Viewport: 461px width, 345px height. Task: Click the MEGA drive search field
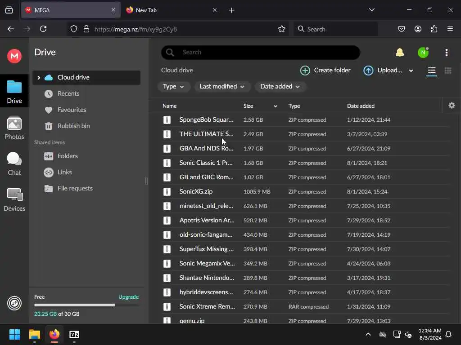[261, 52]
